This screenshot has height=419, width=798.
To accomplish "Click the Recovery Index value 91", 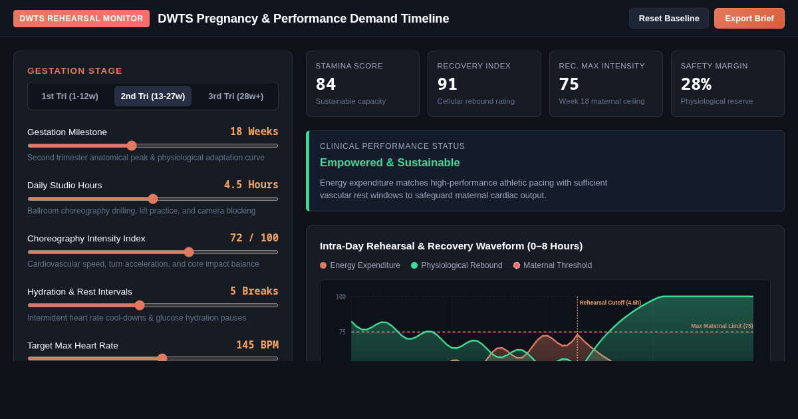I will pos(448,84).
